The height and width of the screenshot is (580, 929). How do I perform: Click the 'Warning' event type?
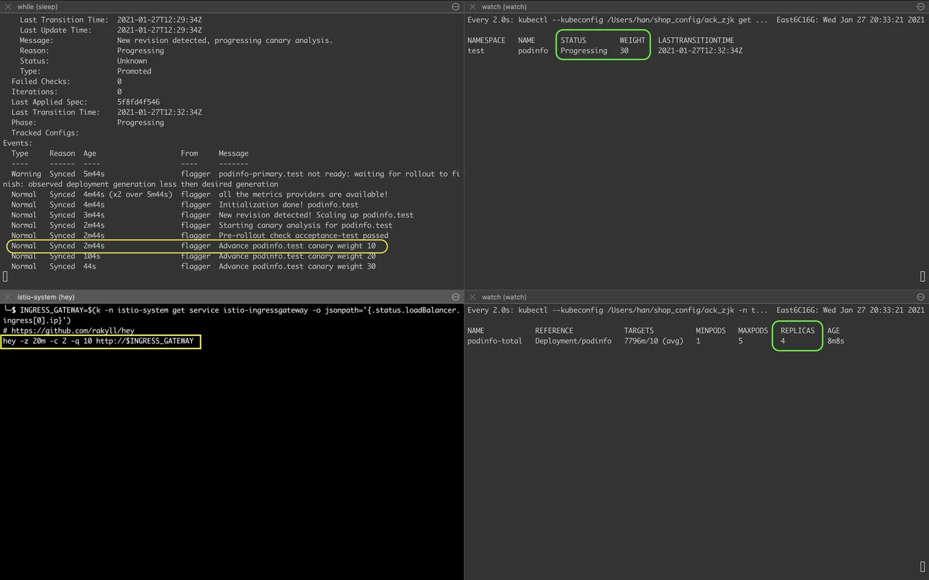[x=26, y=174]
